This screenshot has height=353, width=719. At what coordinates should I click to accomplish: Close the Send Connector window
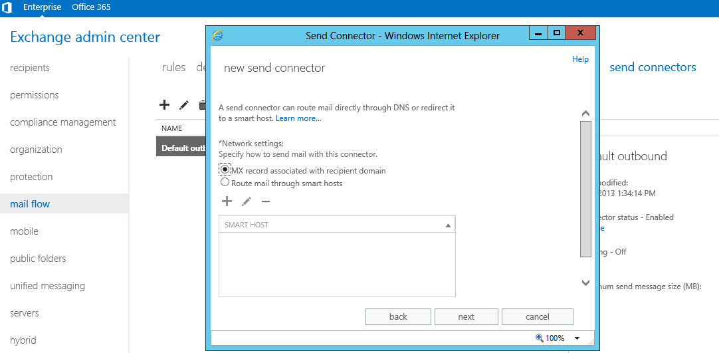click(x=581, y=33)
